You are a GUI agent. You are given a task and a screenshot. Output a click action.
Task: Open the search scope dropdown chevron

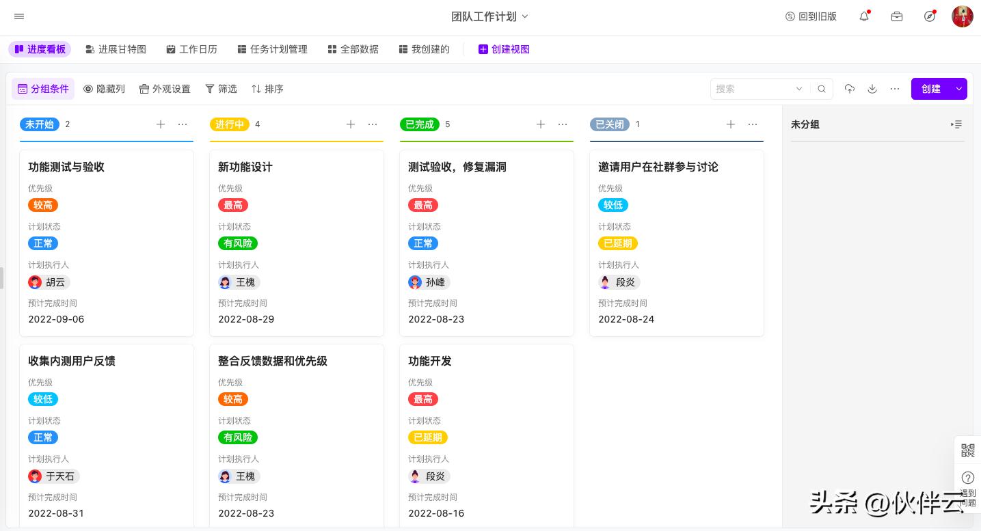[x=799, y=89]
